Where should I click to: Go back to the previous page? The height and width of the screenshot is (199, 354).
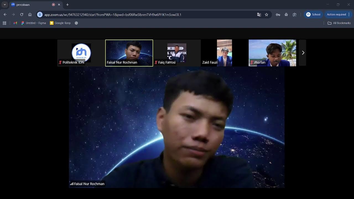click(5, 15)
